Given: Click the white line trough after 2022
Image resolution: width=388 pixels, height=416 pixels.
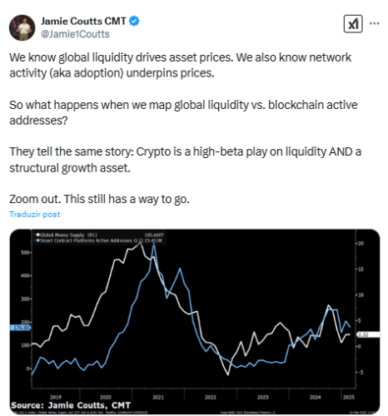Looking at the screenshot, I should (x=228, y=375).
